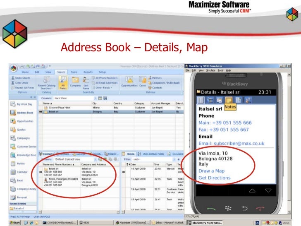Viewport: 301px width, 226px height.
Task: Click Undo Search in Options group
Action: click(21, 78)
